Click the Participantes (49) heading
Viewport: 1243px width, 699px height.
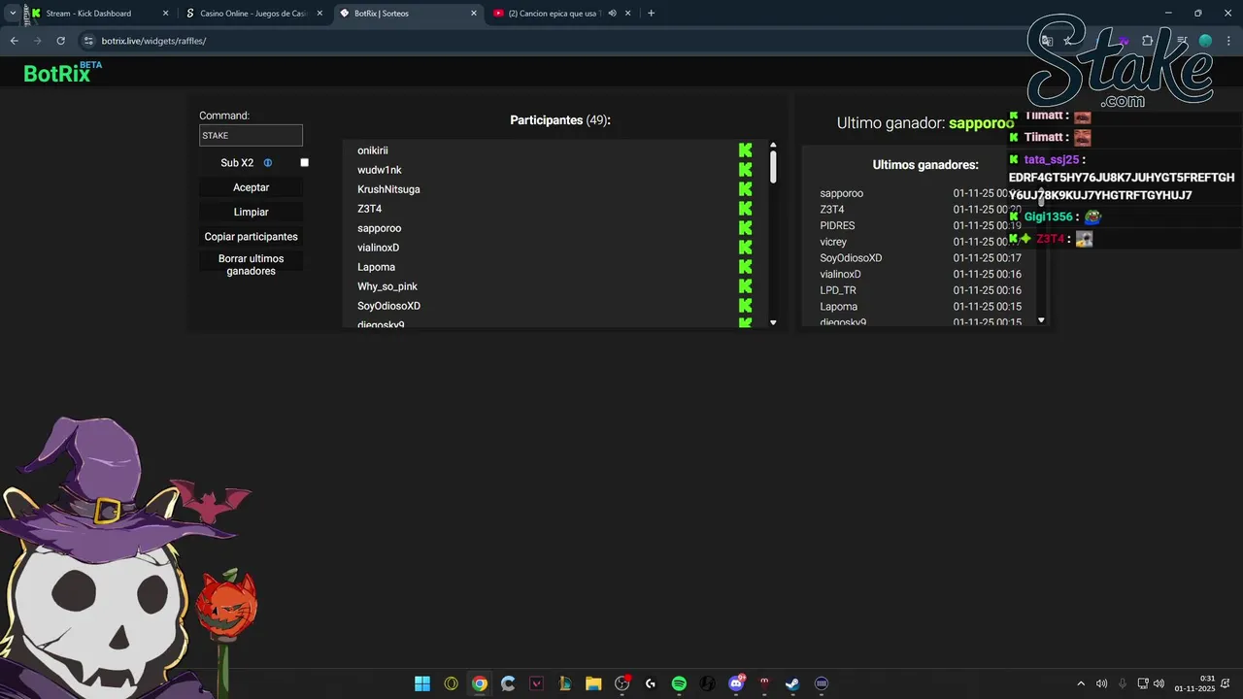click(560, 120)
